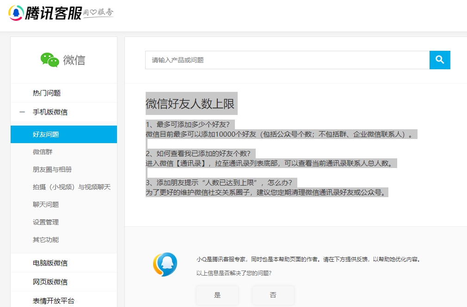The image size is (467, 307).
Task: Click the answer mentioning 通讯录列表底部
Action: [x=269, y=163]
